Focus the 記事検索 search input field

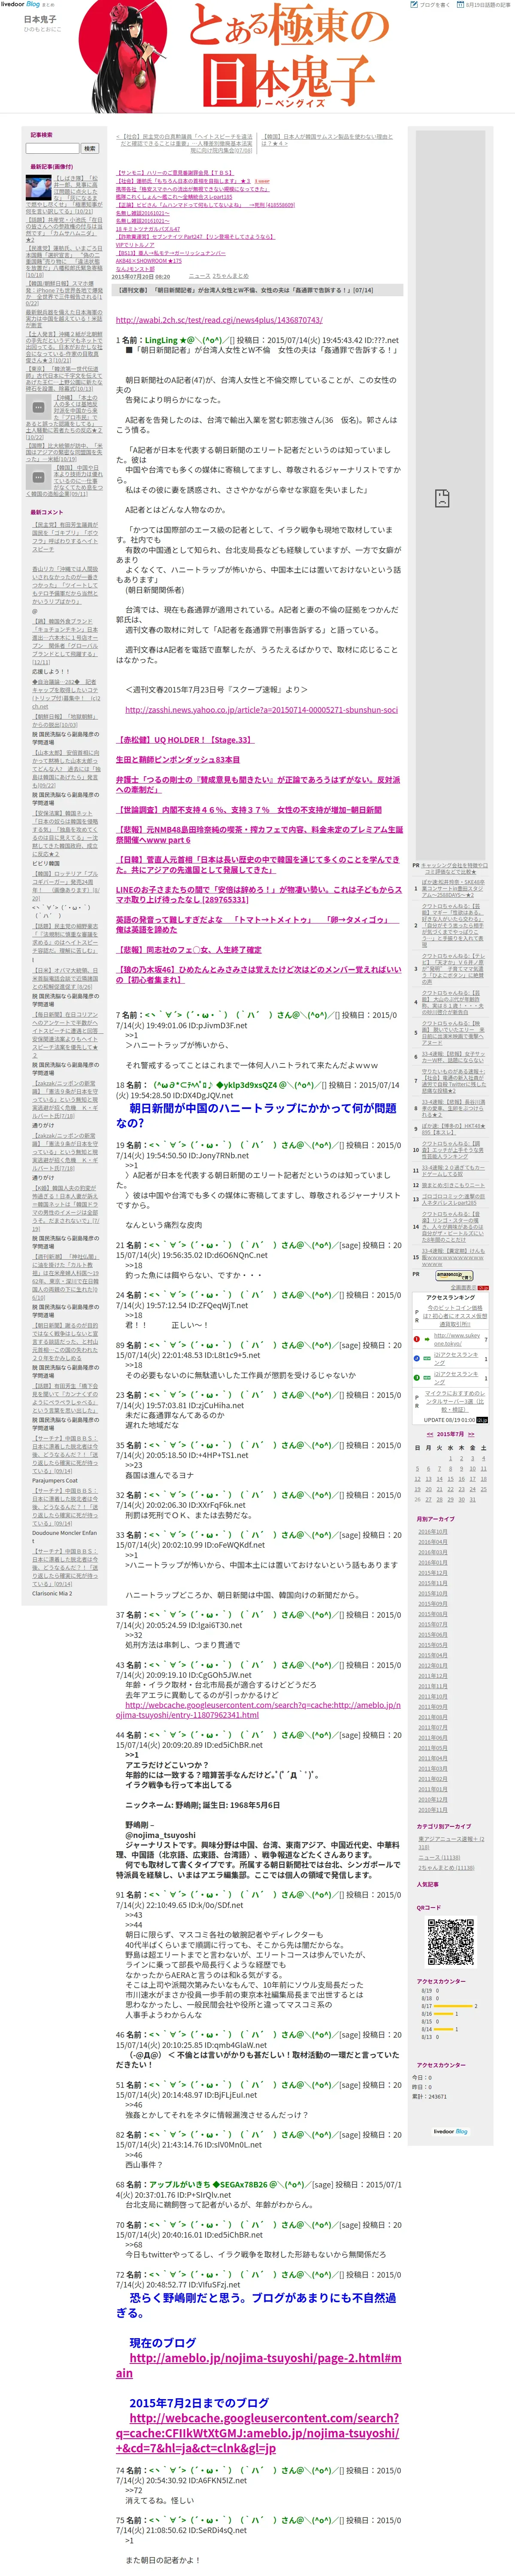click(x=52, y=148)
